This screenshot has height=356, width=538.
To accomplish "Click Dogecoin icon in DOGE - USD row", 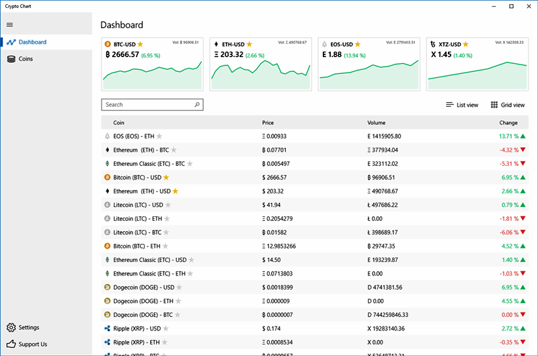I will click(x=107, y=287).
